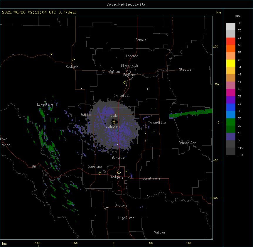The width and height of the screenshot is (253, 247).
Task: Click the Strathmore label
Action: (151, 178)
